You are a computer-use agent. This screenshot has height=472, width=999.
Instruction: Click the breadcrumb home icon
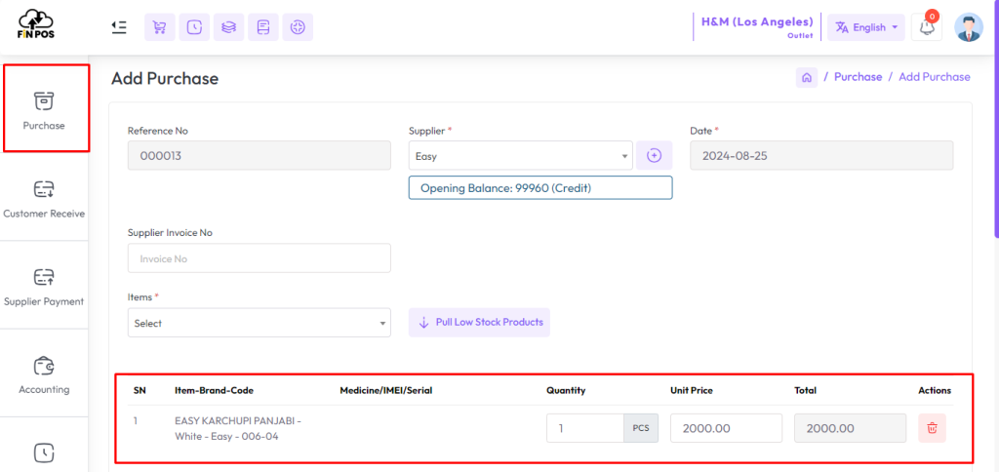coord(807,77)
